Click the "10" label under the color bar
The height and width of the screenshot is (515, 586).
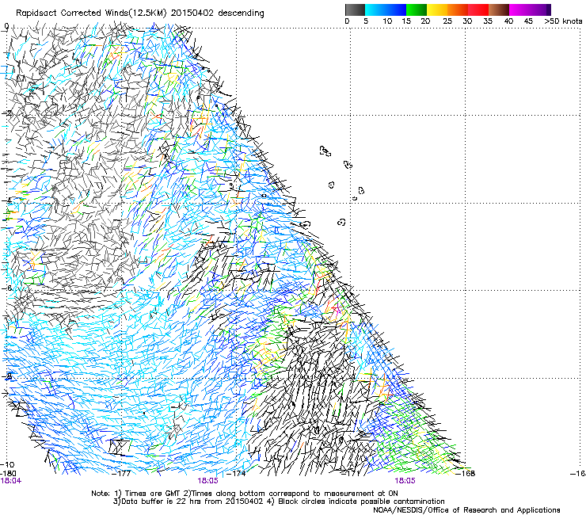387,21
